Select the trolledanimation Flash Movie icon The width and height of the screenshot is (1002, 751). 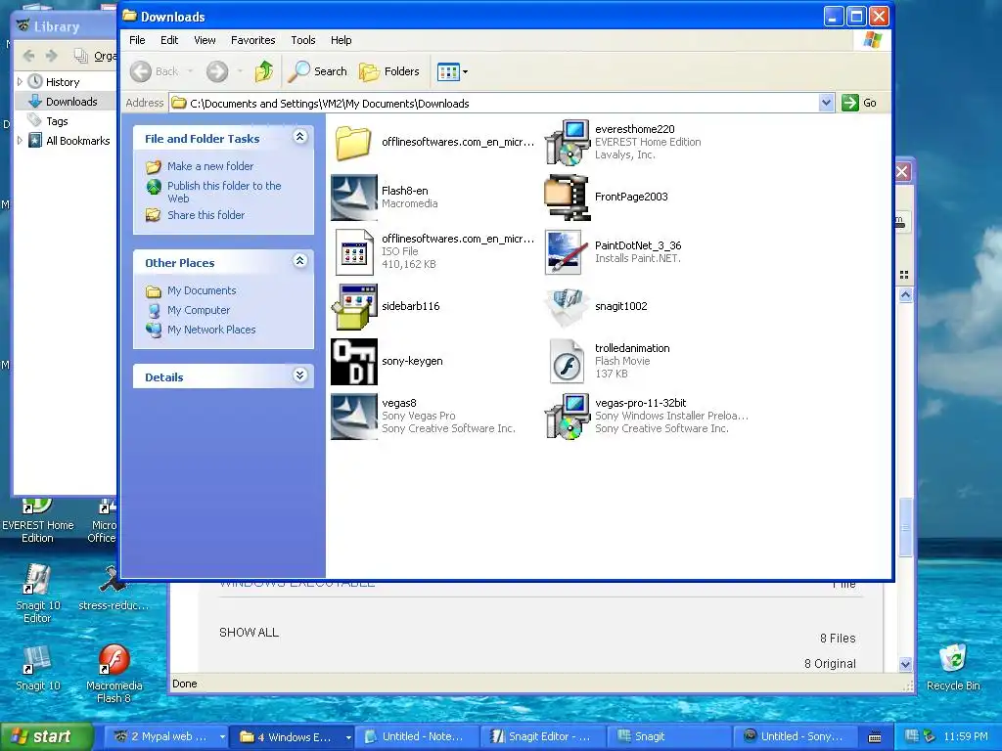(567, 362)
